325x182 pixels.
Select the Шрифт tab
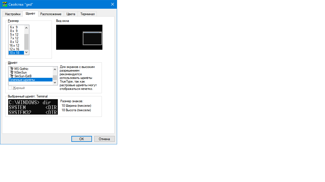30,13
